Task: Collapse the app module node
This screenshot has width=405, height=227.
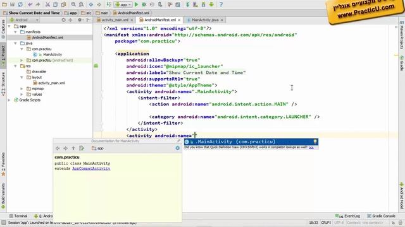Action: click(x=9, y=26)
